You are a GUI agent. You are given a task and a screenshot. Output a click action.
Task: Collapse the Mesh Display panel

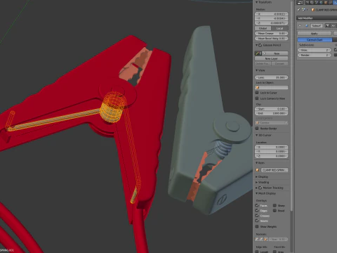(x=257, y=193)
